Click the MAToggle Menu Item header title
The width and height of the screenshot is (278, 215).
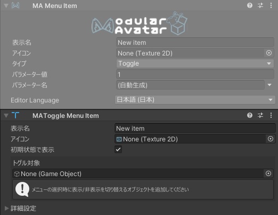(66, 116)
